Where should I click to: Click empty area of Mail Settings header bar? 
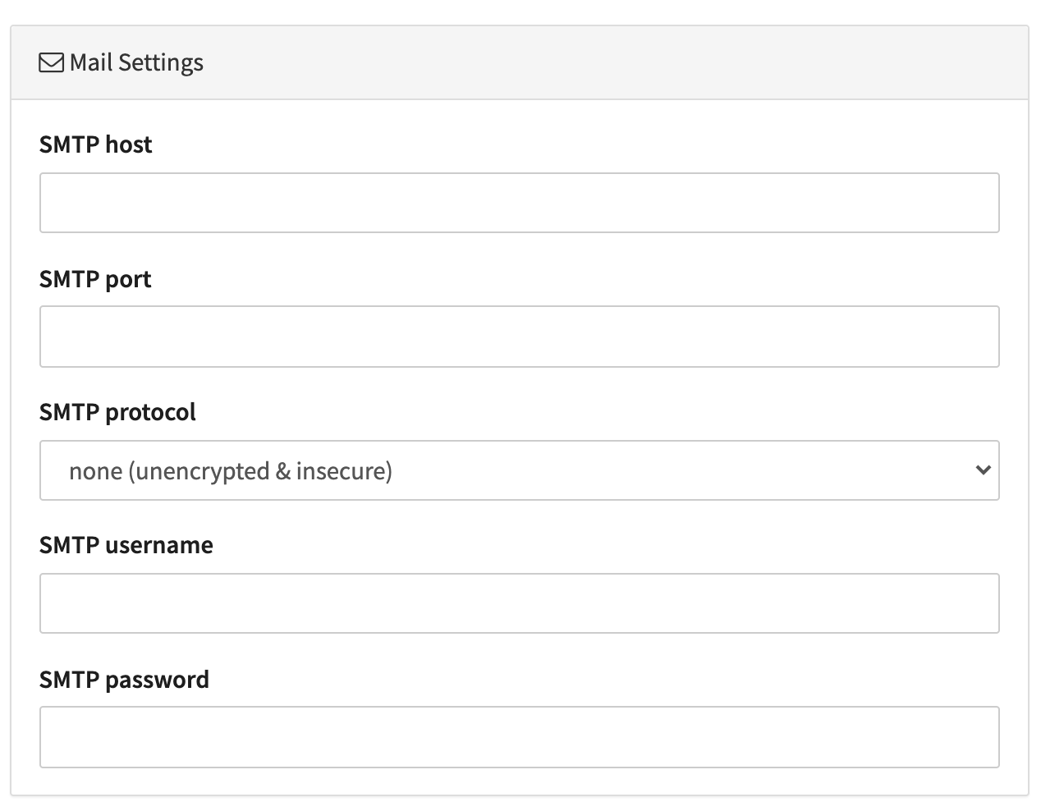tap(616, 62)
